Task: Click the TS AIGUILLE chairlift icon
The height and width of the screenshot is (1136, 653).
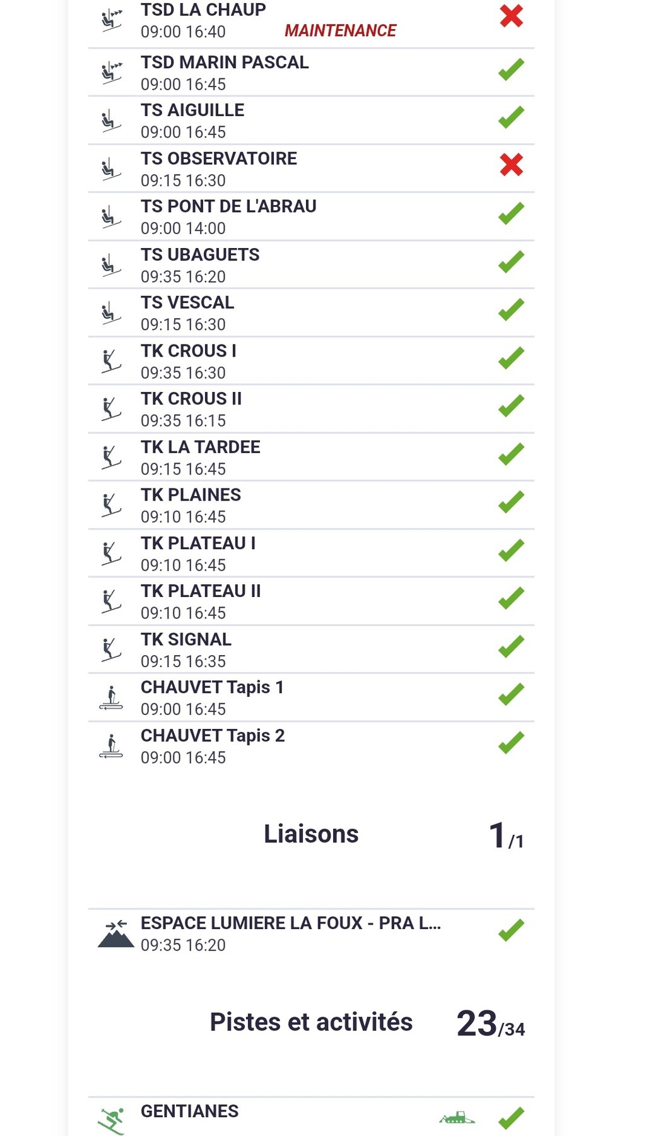Action: coord(112,121)
